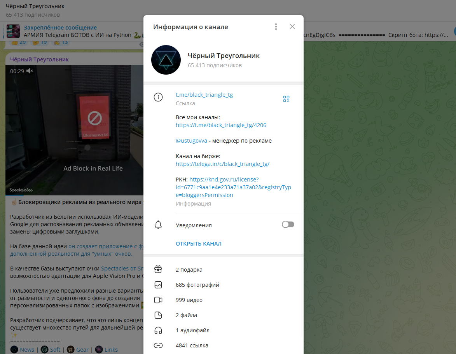
Task: Click the Soft link in post footer
Action: [55, 350]
